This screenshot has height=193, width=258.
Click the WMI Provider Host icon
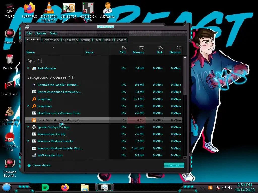tap(34, 155)
